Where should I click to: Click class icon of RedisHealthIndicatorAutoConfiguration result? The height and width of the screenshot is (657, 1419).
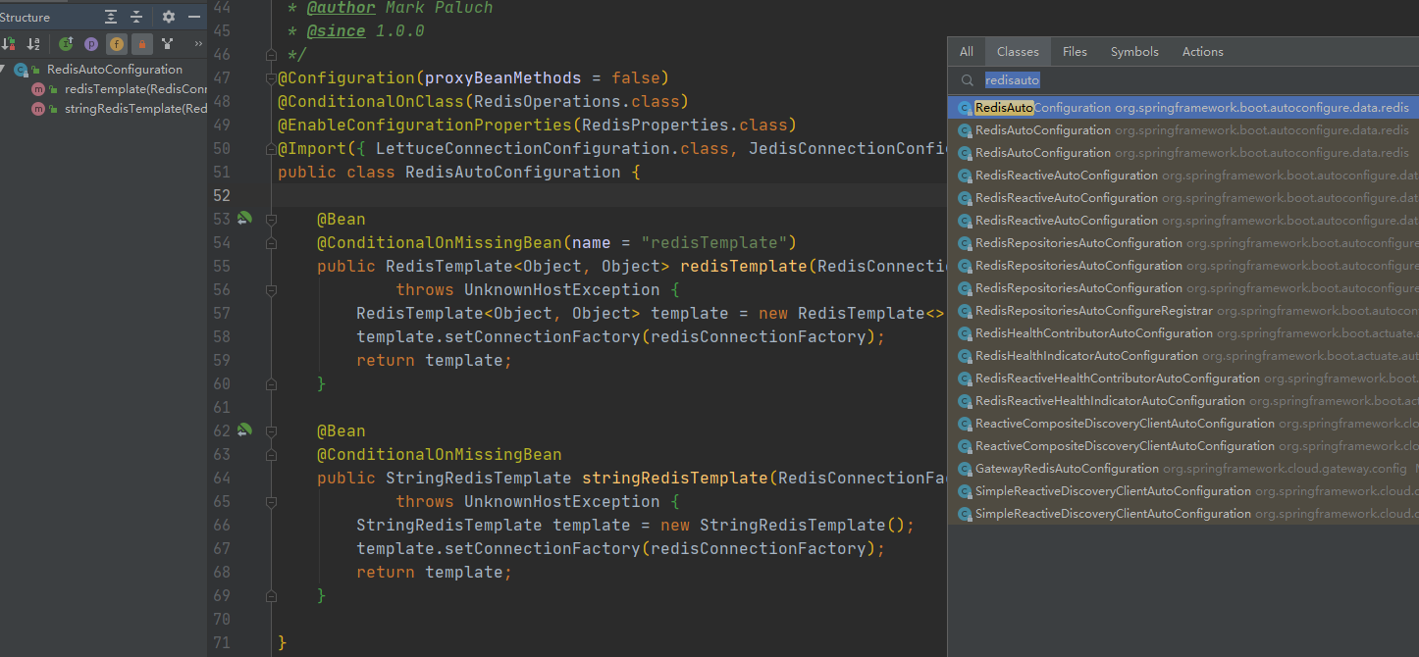click(965, 356)
